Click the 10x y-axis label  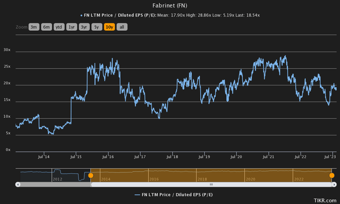[7, 116]
